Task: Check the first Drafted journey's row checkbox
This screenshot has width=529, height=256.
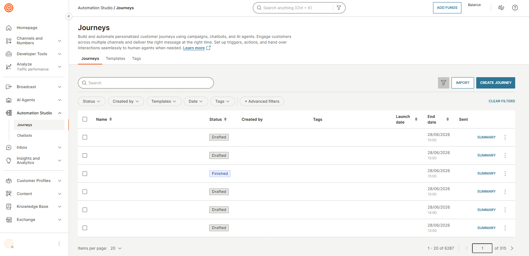Action: tap(85, 137)
